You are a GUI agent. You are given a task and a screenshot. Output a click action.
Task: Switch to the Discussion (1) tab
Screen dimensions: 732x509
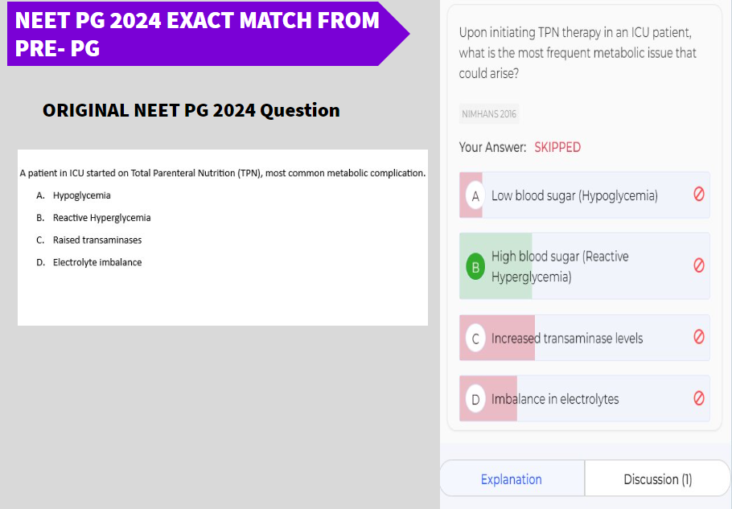point(658,479)
